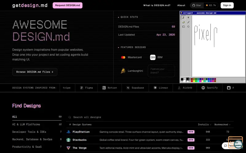
Task: Click the Airbnb logo in ticker
Action: 179,88
